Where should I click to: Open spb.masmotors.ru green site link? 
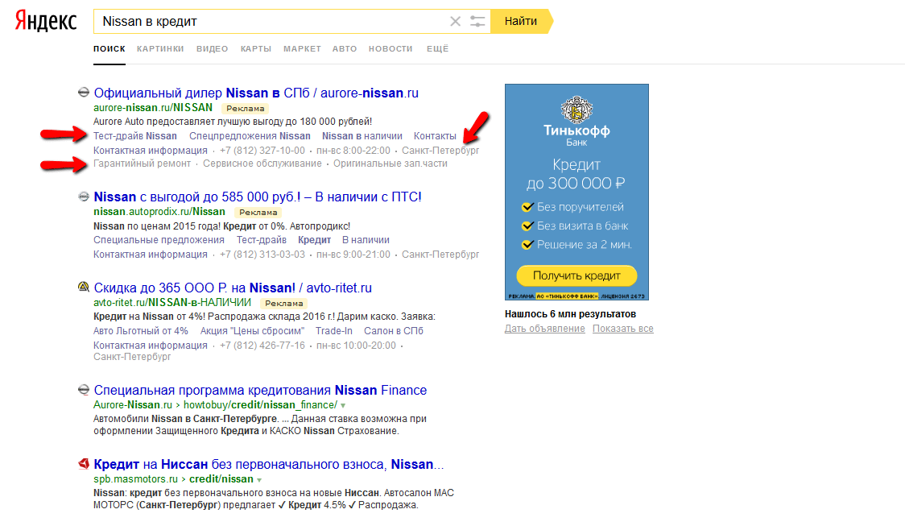coord(135,479)
